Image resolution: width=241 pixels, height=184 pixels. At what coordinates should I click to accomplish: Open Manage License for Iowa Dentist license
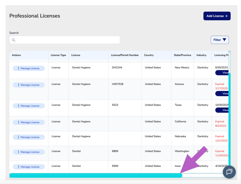click(x=29, y=167)
